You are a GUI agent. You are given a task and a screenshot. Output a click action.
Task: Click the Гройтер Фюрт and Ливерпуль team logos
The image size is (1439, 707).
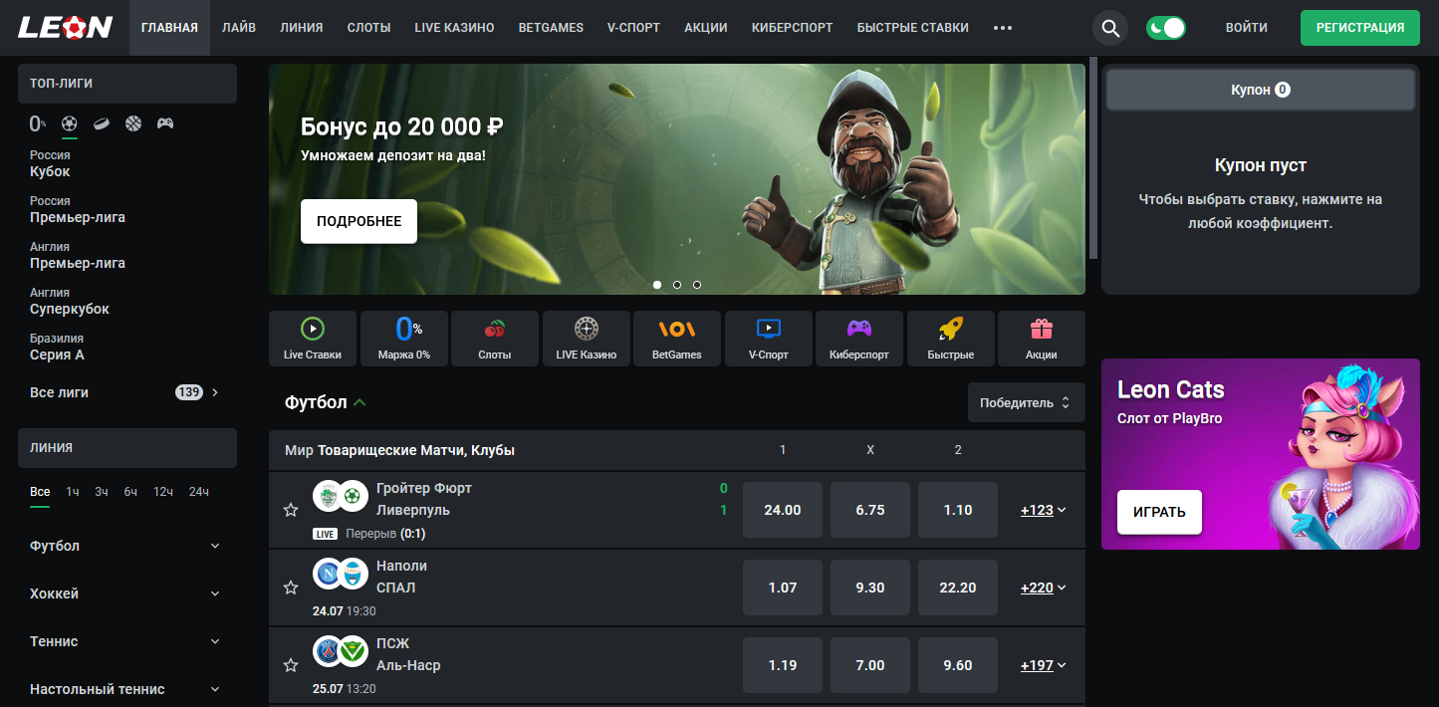click(x=342, y=496)
